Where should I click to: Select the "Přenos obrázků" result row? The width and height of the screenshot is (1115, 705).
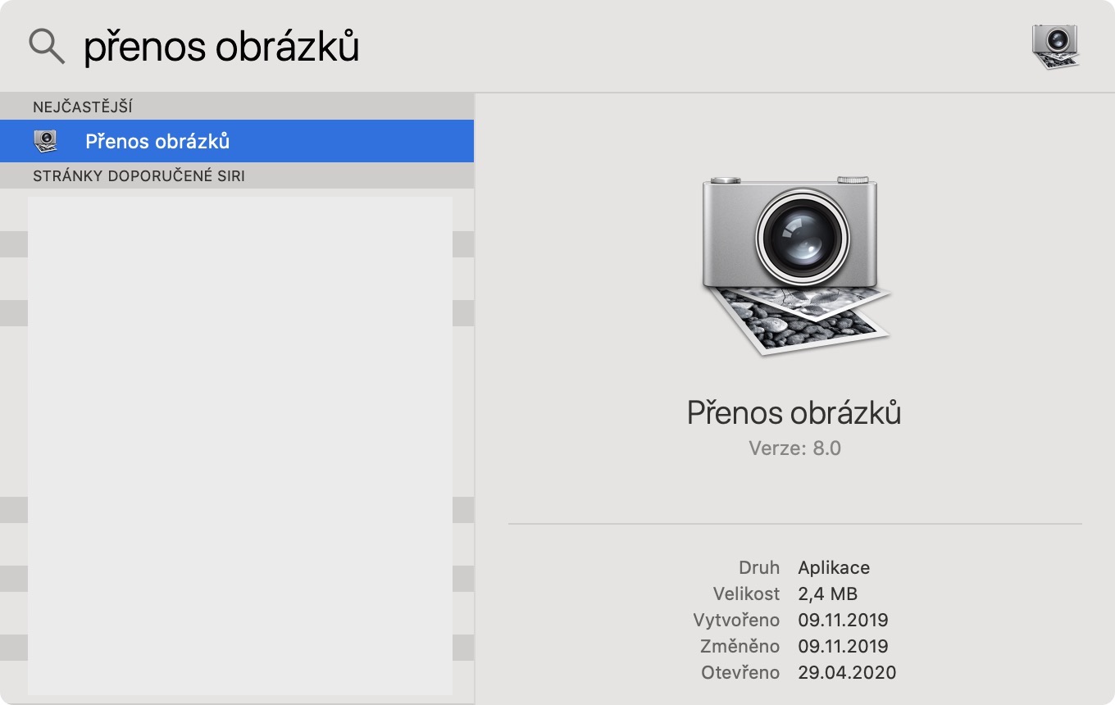tap(237, 141)
